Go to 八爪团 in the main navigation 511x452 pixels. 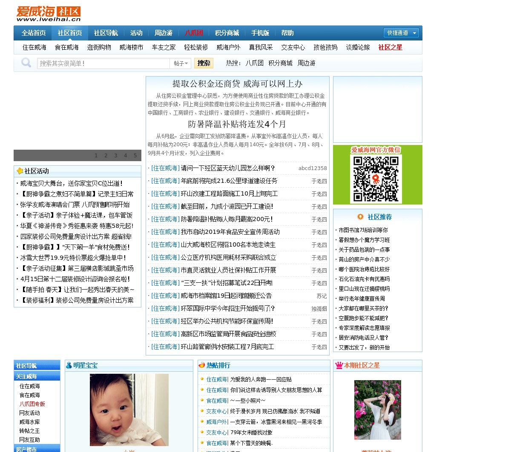pos(194,33)
